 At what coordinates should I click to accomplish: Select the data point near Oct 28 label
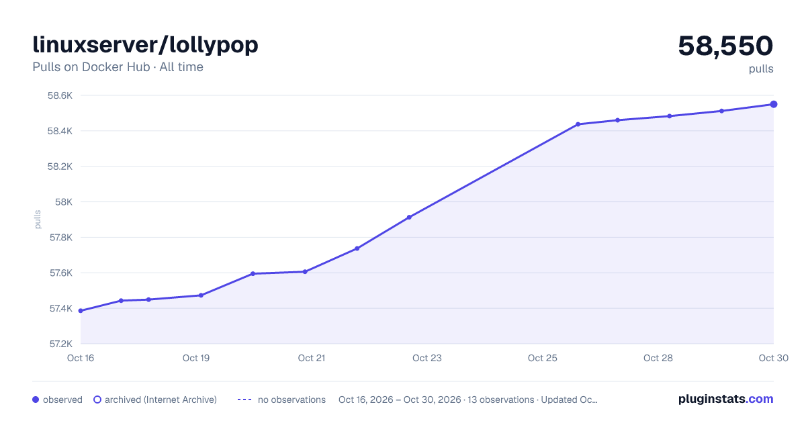(x=670, y=116)
